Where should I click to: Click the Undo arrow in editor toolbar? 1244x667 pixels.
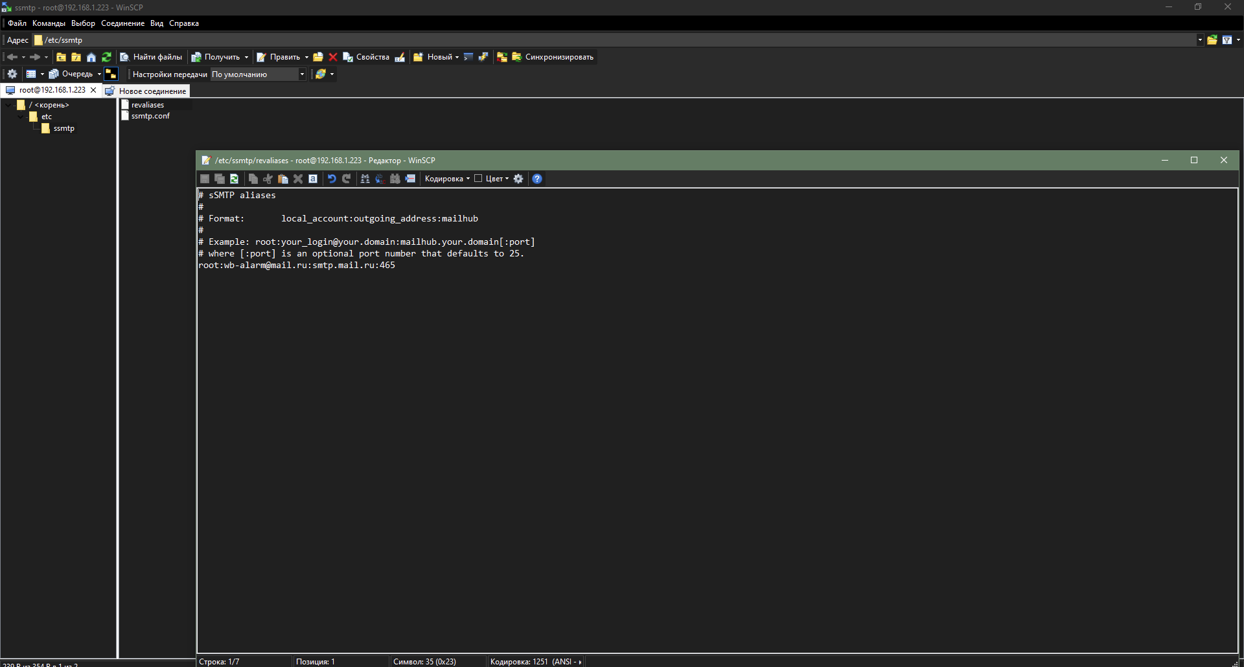(332, 179)
